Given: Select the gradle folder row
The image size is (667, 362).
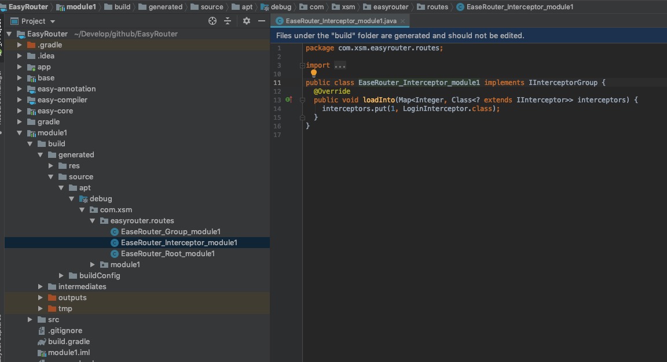Looking at the screenshot, I should (137, 122).
